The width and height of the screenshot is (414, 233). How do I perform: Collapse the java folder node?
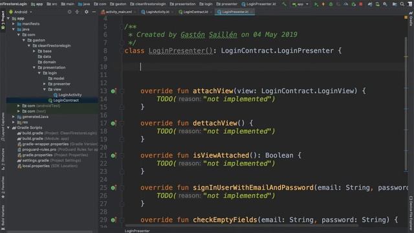pos(14,29)
